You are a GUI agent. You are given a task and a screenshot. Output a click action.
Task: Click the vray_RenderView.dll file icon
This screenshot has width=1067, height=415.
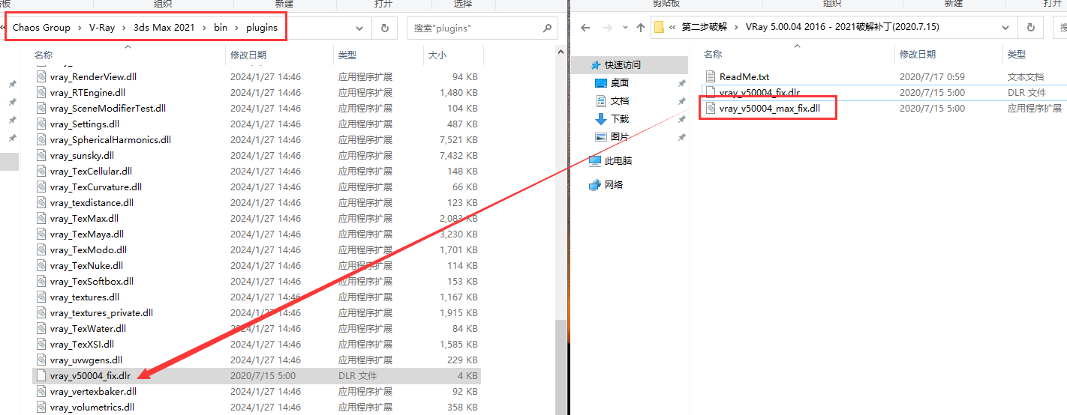coord(42,76)
